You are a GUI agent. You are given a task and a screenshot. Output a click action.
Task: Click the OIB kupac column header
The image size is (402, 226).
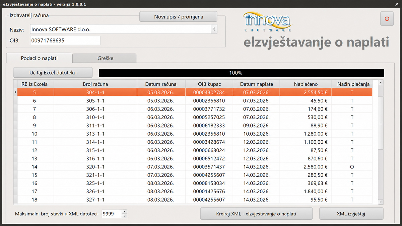click(209, 84)
